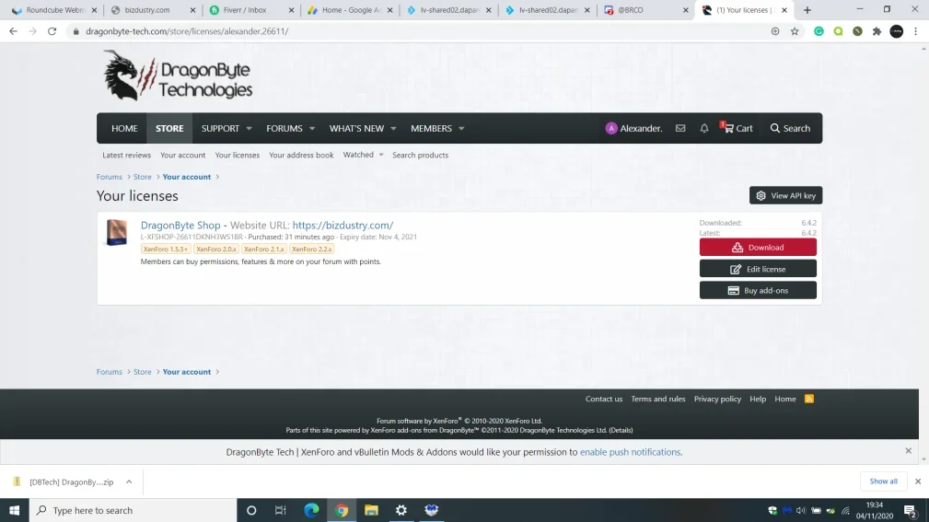This screenshot has height=522, width=929.
Task: Open the alerts bell icon
Action: 703,128
